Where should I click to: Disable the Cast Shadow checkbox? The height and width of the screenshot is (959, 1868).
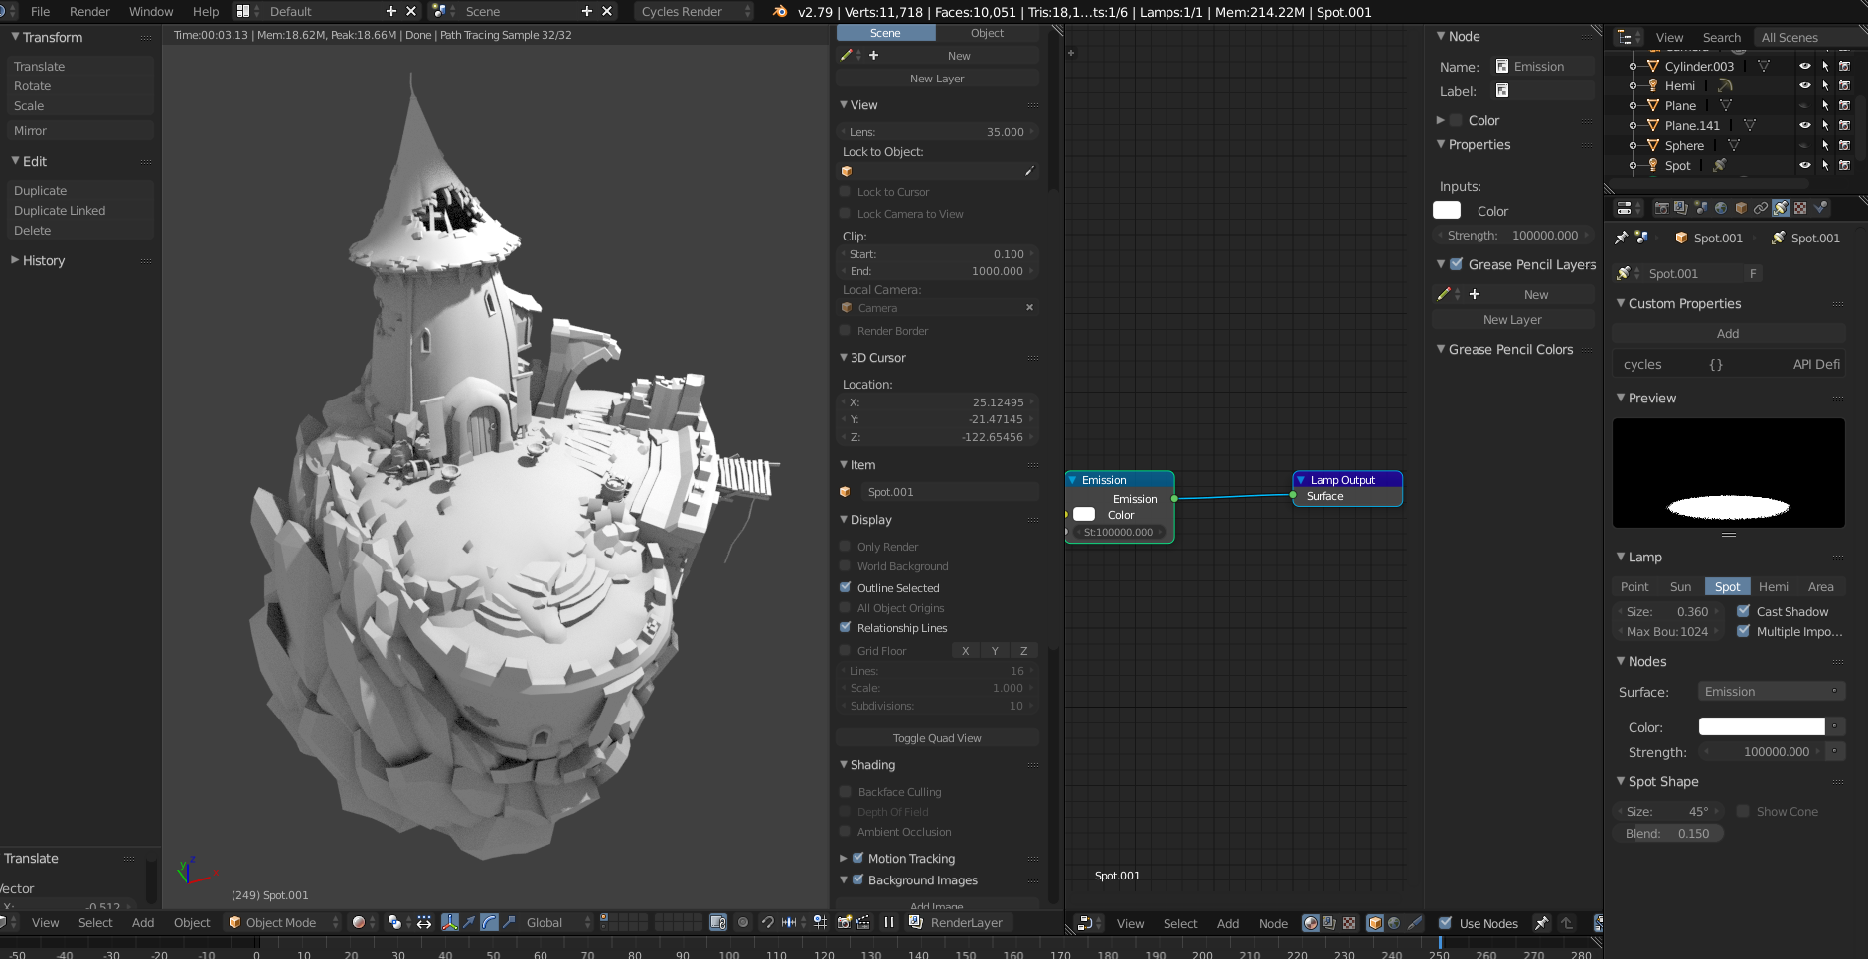click(x=1743, y=611)
